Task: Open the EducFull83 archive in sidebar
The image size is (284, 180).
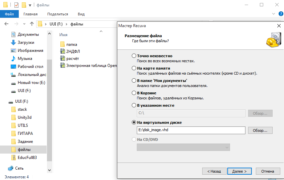Action: [27, 157]
